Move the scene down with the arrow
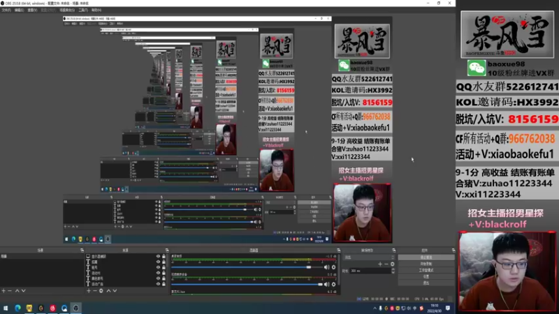Screen dimensions: 559x314 tap(23, 291)
